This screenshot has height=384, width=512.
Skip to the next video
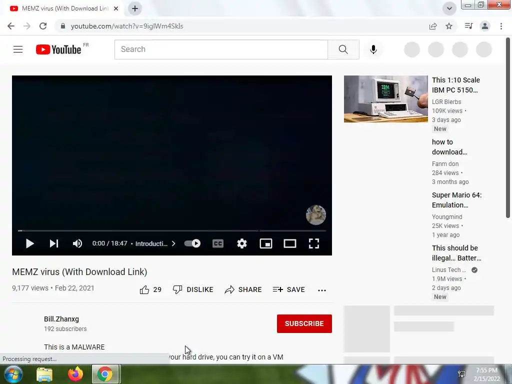pyautogui.click(x=54, y=243)
